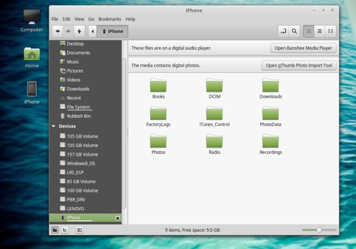Show places in the sidebar
The image size is (356, 249).
(x=55, y=230)
